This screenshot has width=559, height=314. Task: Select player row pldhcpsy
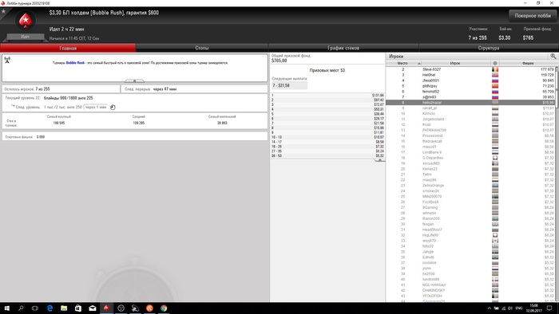tap(470, 86)
